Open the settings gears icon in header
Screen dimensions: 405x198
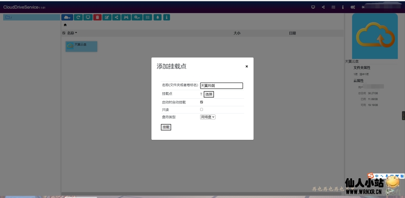click(x=353, y=7)
